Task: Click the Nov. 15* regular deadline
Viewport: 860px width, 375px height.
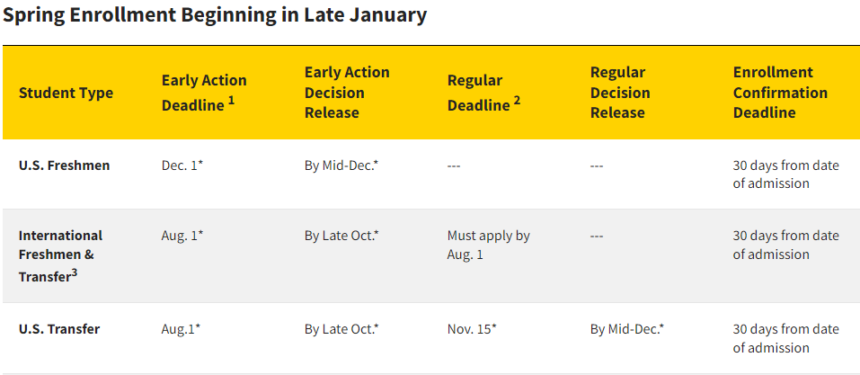Action: pyautogui.click(x=472, y=329)
